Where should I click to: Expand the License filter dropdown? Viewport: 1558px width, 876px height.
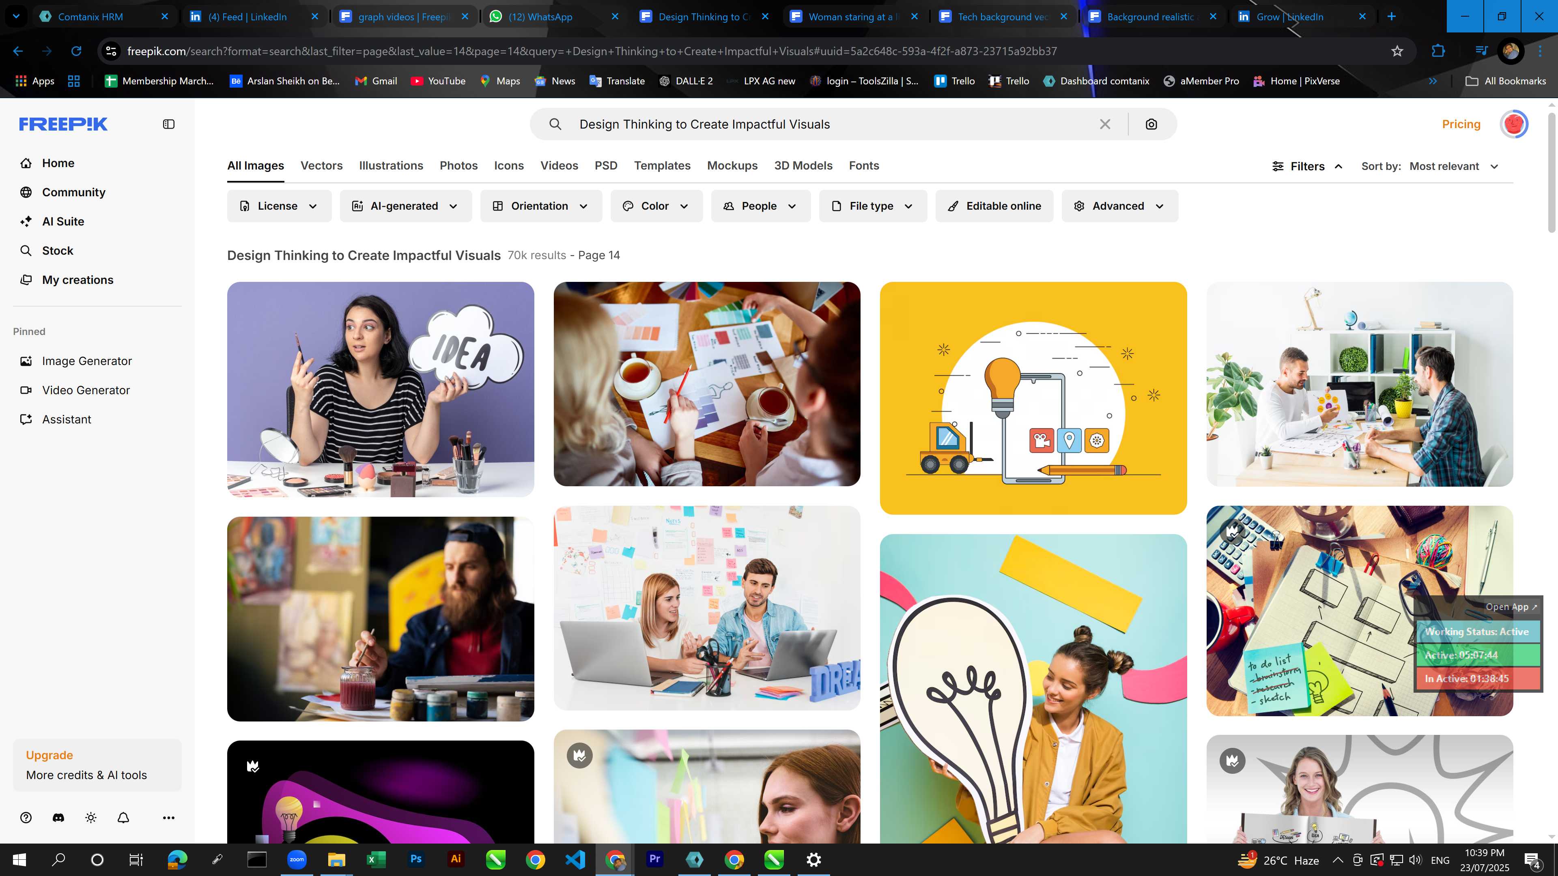click(280, 206)
